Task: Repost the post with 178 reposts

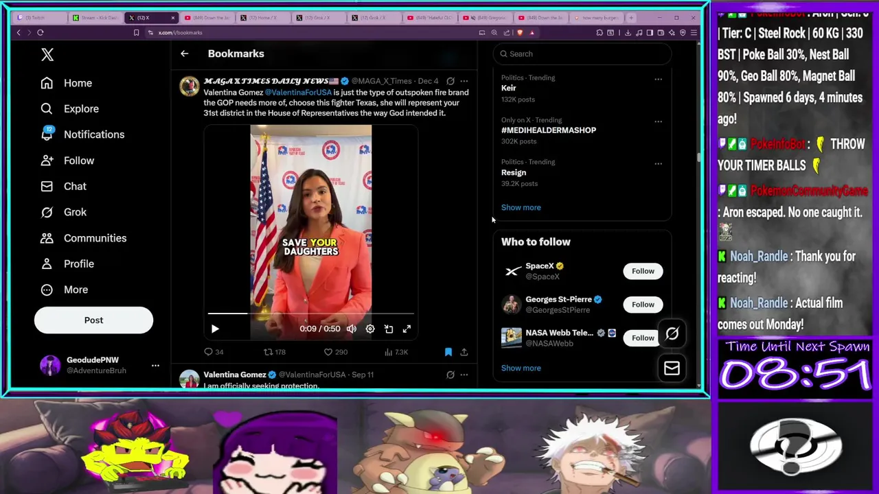Action: click(x=275, y=352)
